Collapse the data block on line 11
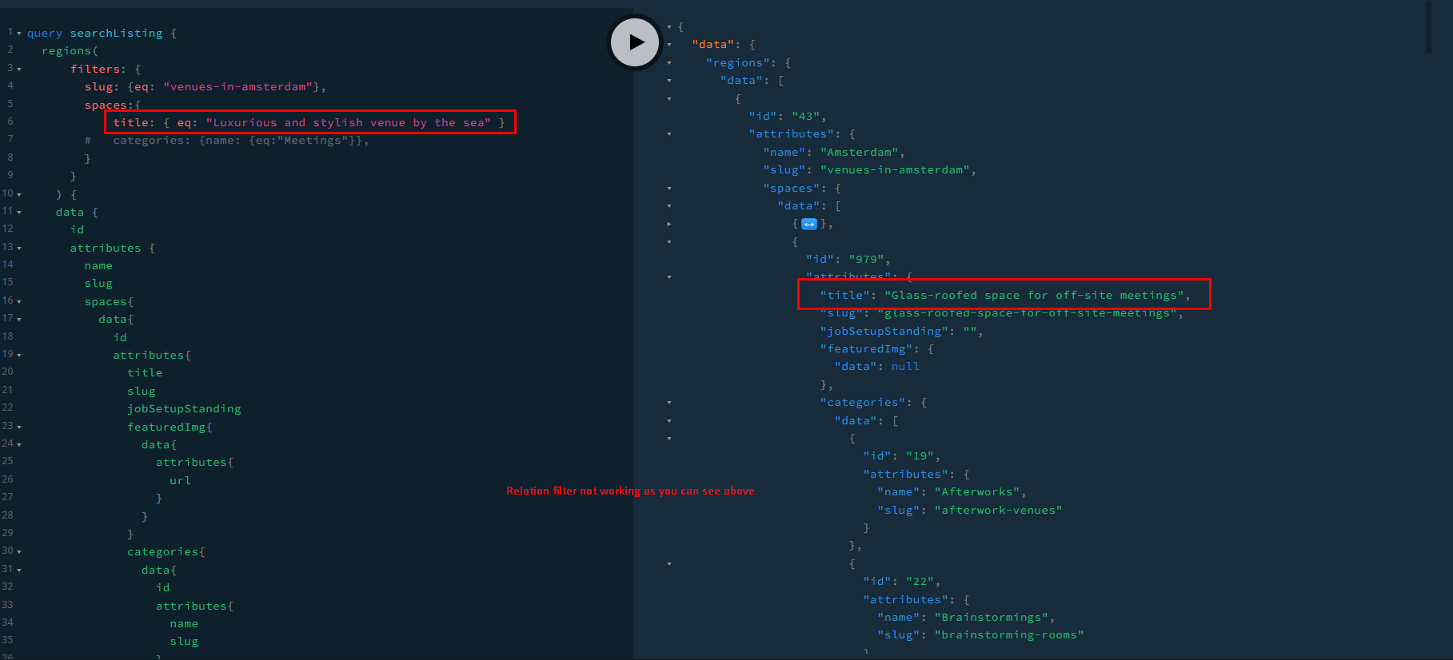The image size is (1453, 660). click(x=19, y=213)
